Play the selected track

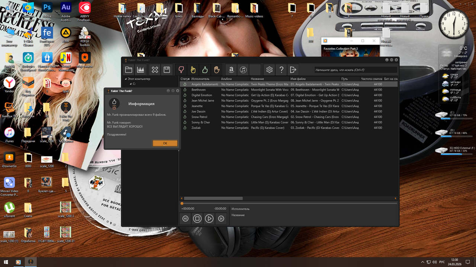point(209,219)
